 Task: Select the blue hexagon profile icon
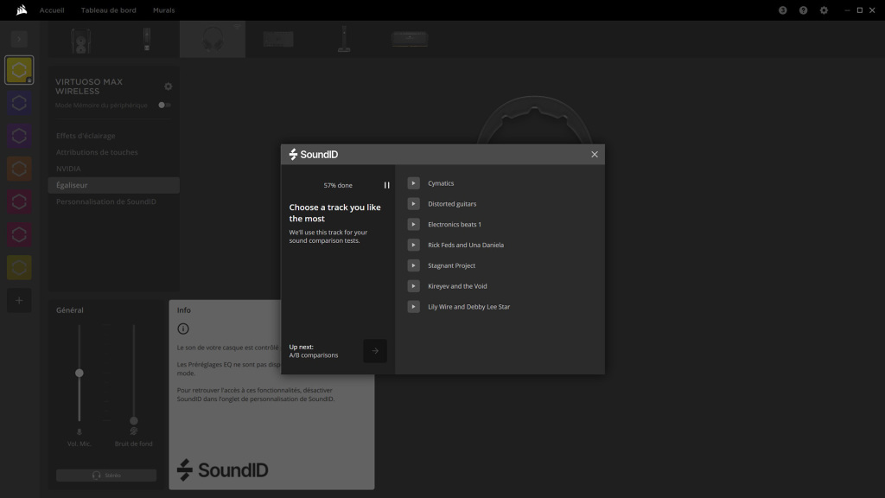pyautogui.click(x=19, y=103)
